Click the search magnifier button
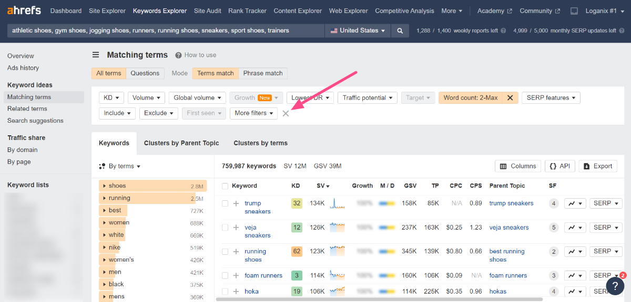Image resolution: width=631 pixels, height=302 pixels. tap(400, 30)
